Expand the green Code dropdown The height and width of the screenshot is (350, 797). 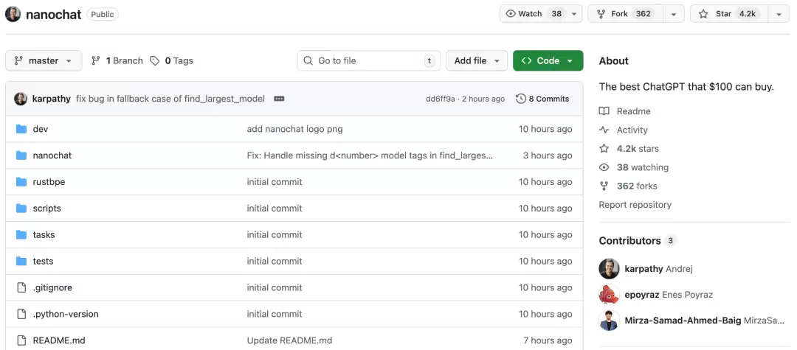pos(548,60)
